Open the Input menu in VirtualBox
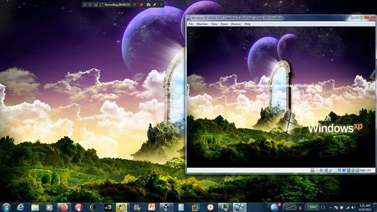Image resolution: width=377 pixels, height=212 pixels. [224, 24]
